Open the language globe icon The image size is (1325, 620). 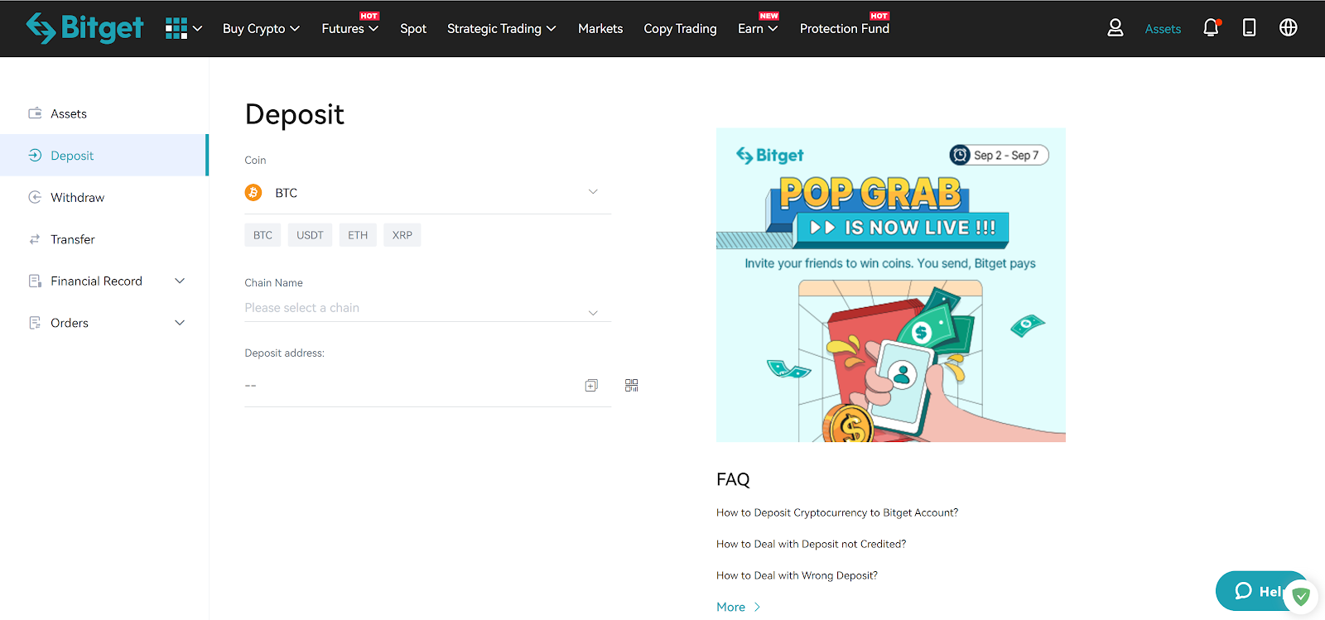point(1288,27)
